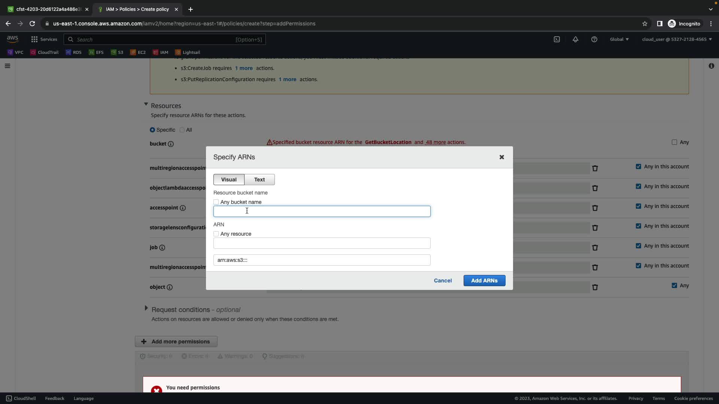The image size is (719, 404).
Task: Open the left hamburger navigation menu
Action: (7, 66)
